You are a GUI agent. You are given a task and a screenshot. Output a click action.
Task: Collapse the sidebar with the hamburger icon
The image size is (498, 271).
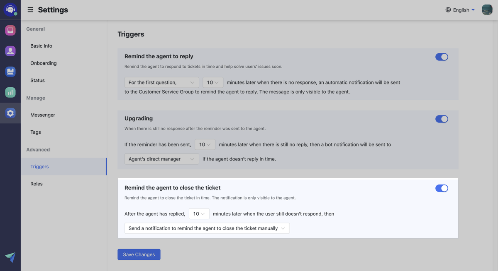(x=30, y=10)
